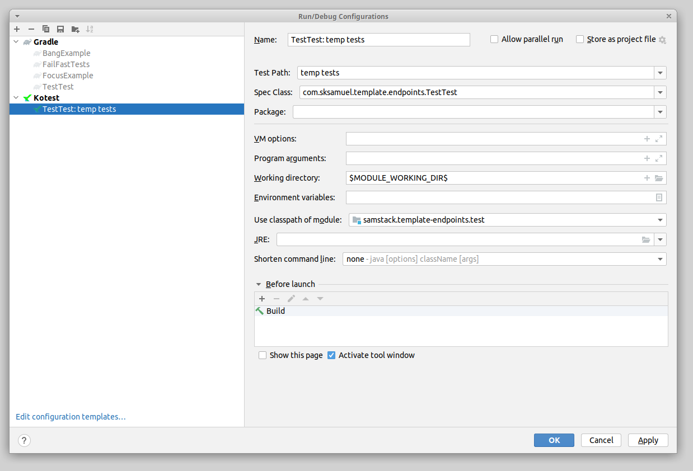Open the Environment variables editor icon

(658, 197)
